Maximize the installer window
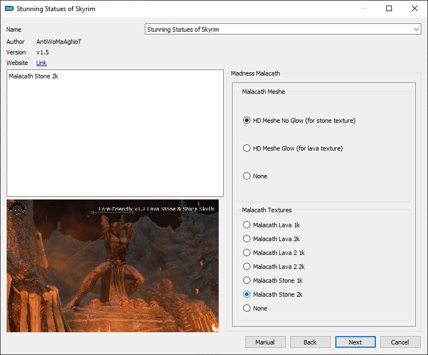 tap(389, 9)
